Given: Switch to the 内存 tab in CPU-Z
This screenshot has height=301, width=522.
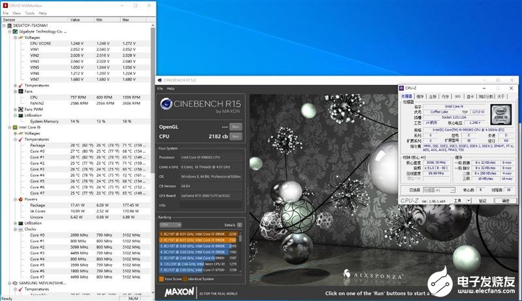Looking at the screenshot, I should coord(445,96).
